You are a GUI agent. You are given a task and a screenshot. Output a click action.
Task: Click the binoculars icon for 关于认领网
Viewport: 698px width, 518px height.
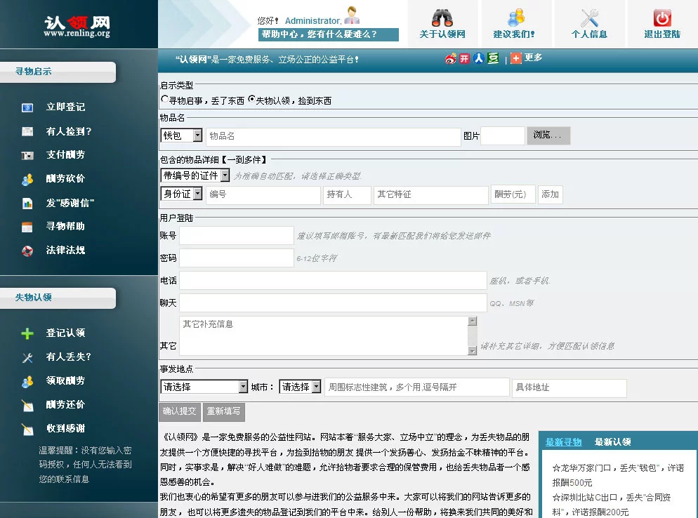pos(442,18)
